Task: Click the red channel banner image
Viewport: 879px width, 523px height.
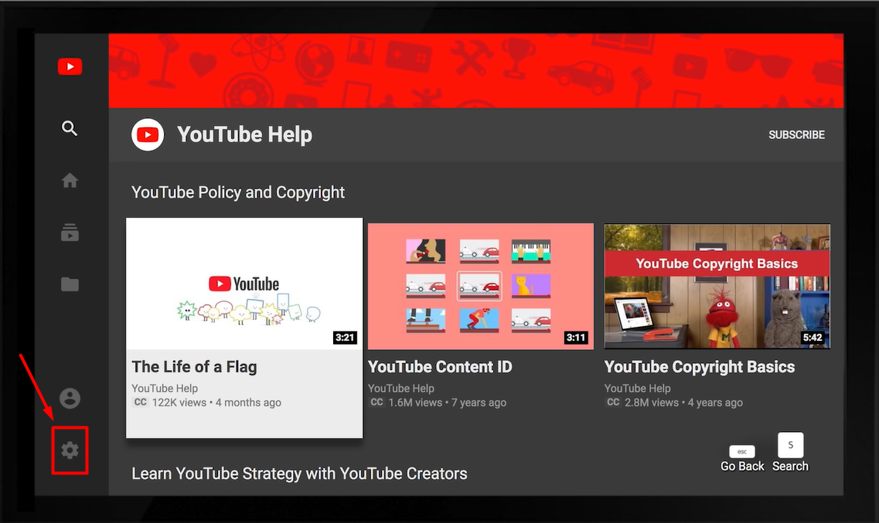Action: [x=476, y=70]
